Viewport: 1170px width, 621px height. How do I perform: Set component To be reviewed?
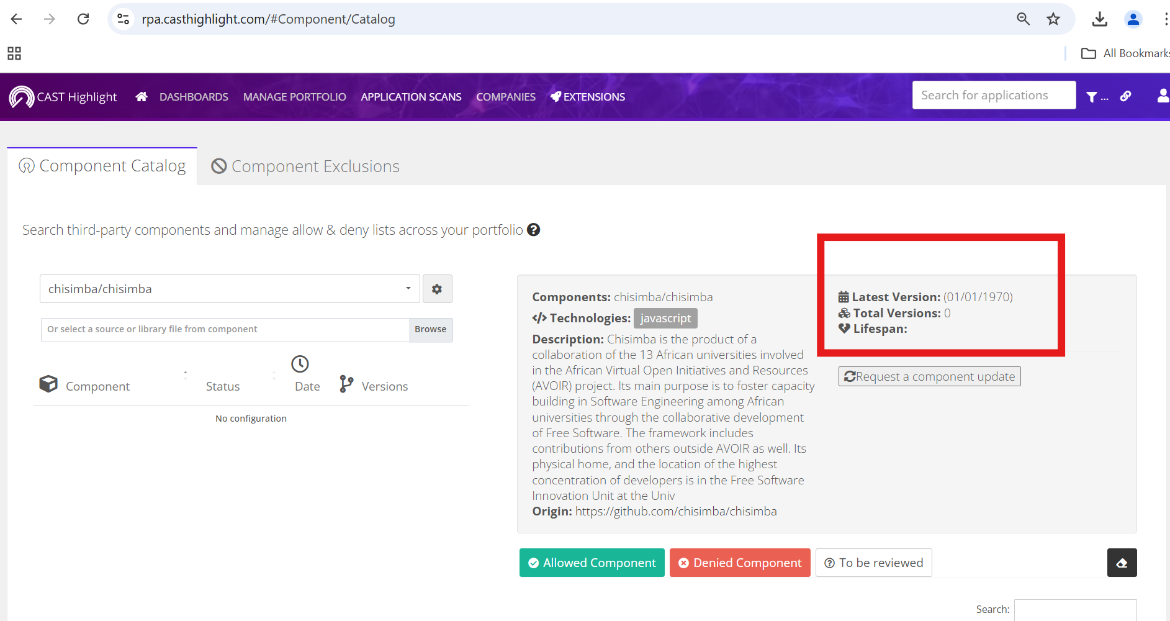click(873, 563)
